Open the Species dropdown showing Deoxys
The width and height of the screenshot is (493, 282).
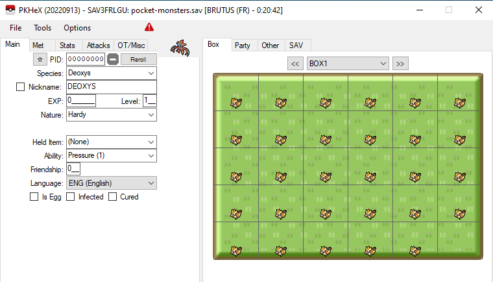(112, 73)
